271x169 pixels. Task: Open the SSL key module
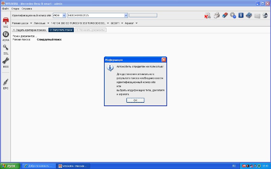click(x=6, y=49)
